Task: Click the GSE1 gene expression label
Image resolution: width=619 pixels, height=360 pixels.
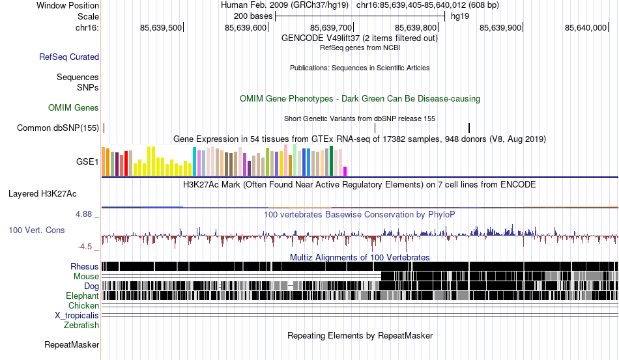Action: point(87,161)
